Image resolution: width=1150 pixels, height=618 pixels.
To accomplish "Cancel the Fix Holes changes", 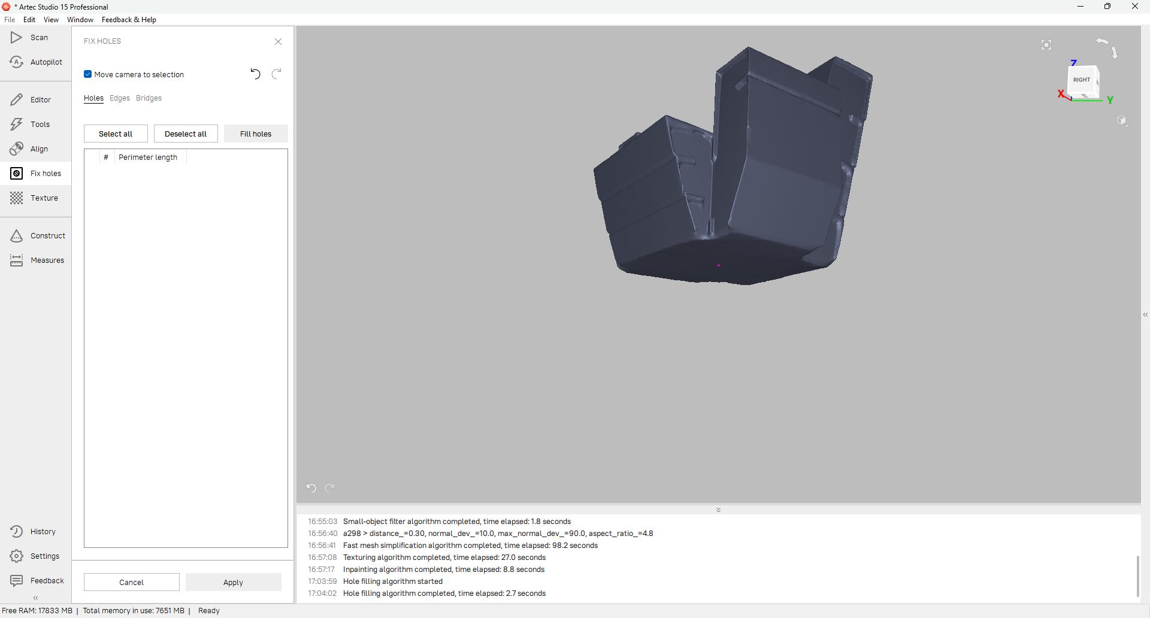I will coord(131,582).
